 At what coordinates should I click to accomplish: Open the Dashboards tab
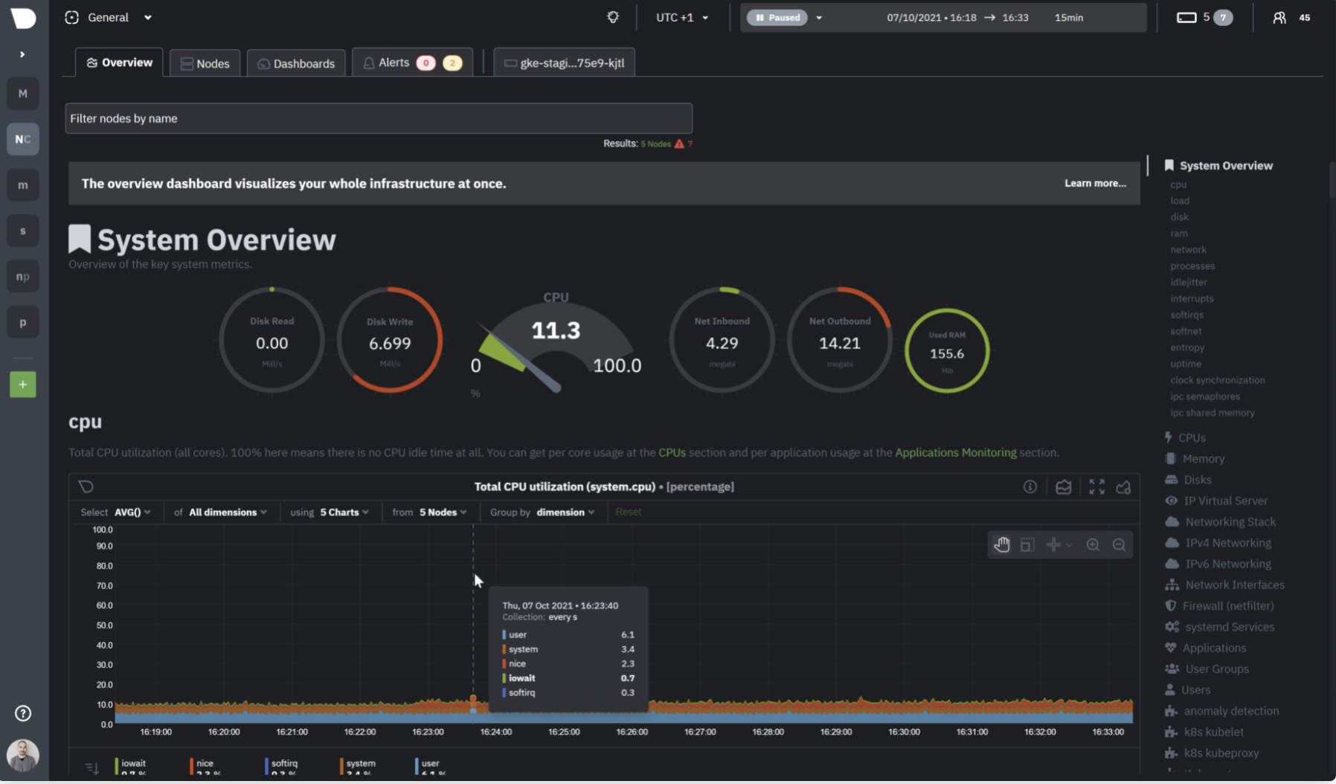[x=296, y=63]
